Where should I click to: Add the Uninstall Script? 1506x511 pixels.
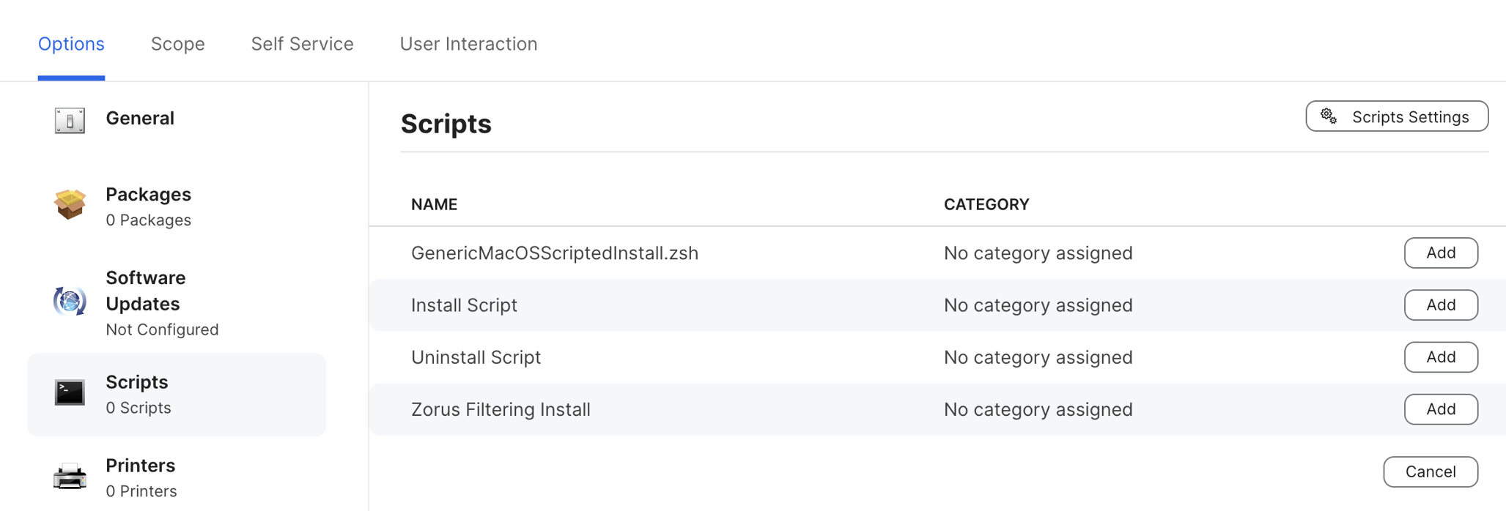point(1441,357)
